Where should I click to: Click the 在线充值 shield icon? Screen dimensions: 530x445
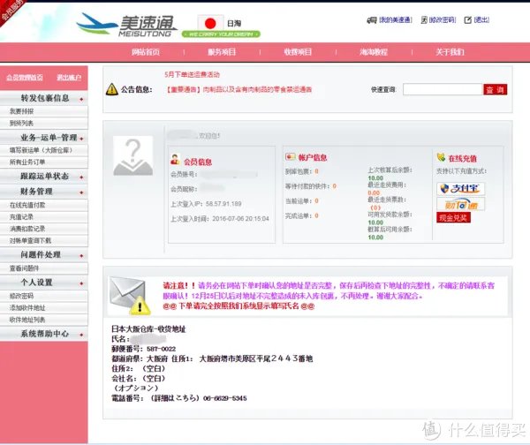coord(441,157)
